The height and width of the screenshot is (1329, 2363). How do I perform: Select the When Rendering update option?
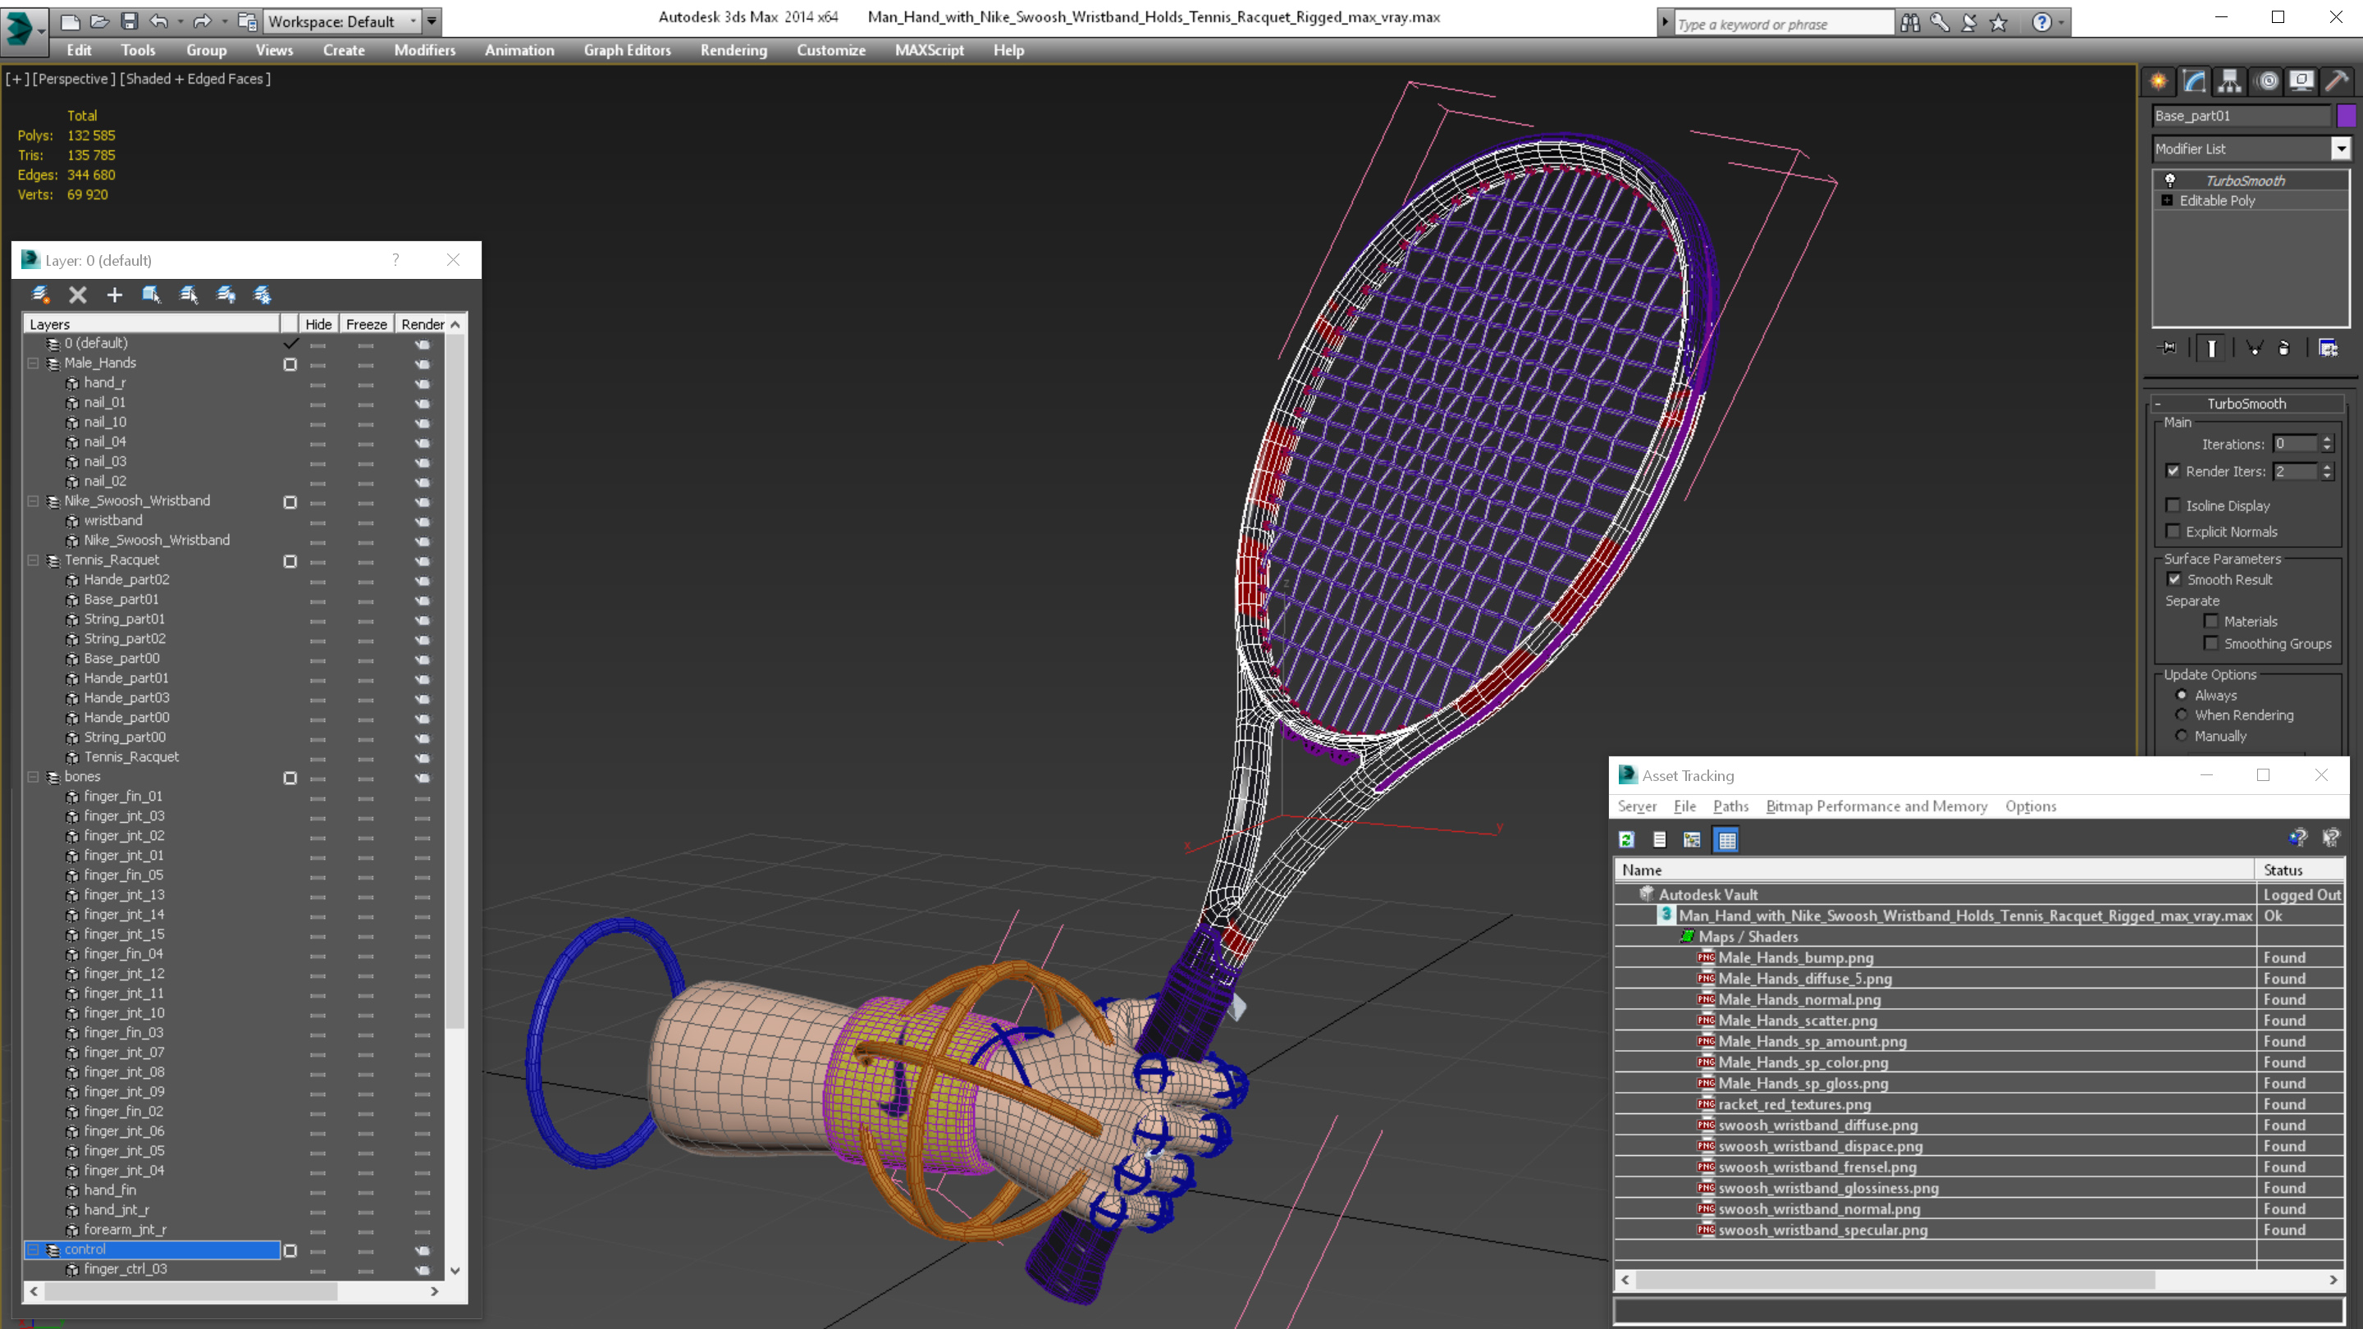pos(2182,715)
